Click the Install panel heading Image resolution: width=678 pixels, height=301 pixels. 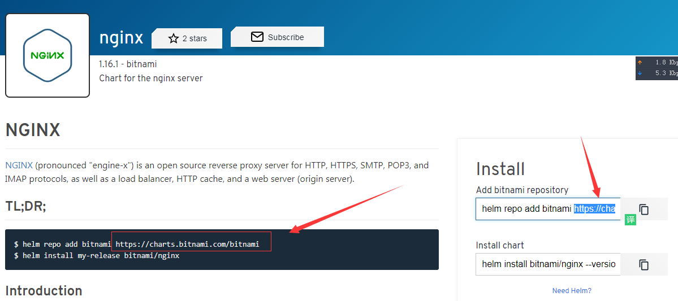click(x=500, y=169)
